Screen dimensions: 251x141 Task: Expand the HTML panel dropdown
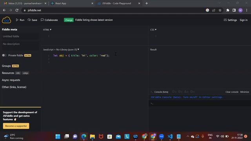click(47, 30)
